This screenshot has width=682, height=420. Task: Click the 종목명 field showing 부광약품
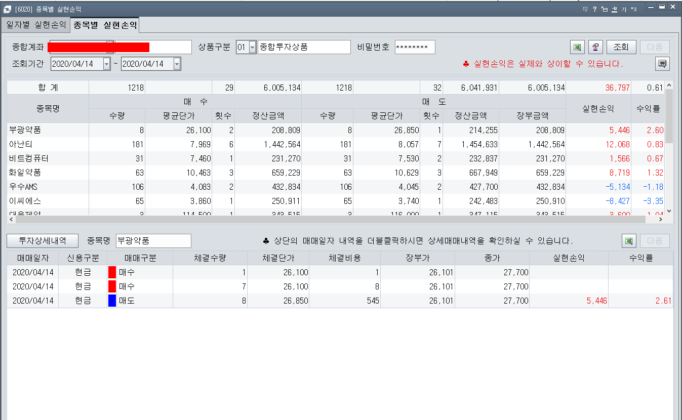(x=153, y=241)
